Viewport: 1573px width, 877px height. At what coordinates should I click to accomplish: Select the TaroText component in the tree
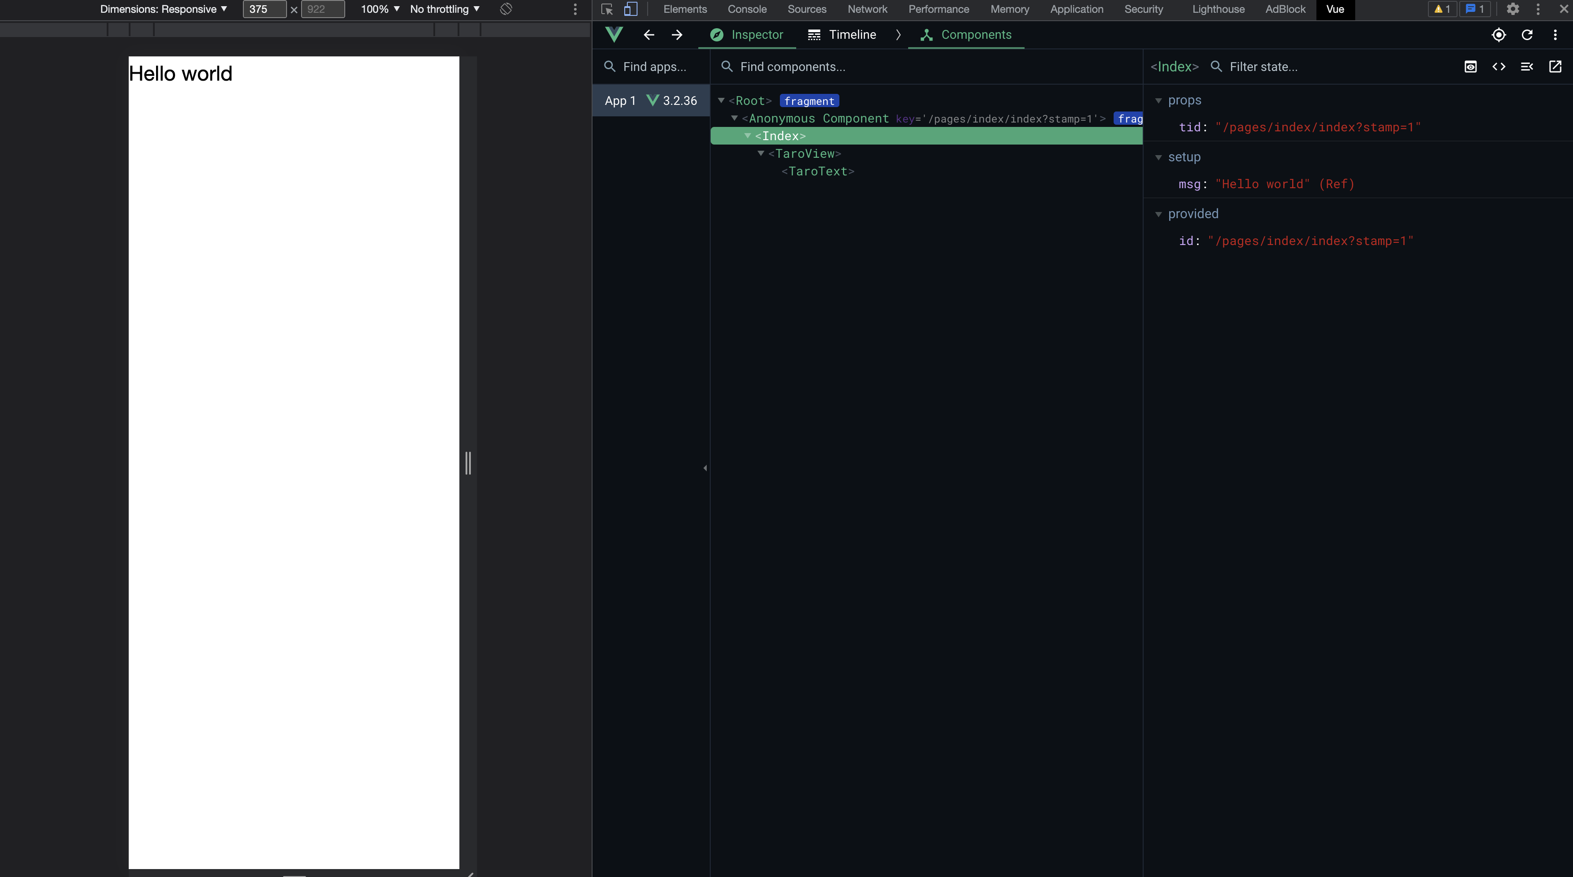point(818,171)
